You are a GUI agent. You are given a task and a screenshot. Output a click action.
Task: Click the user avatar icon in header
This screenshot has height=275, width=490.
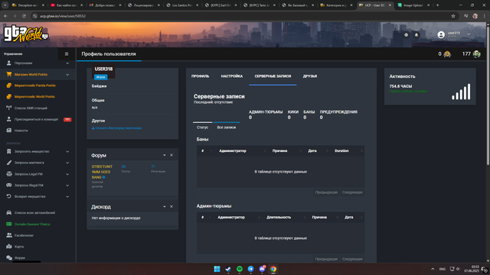(x=441, y=34)
